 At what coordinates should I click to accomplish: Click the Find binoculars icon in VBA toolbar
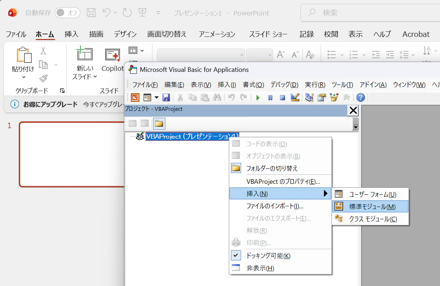click(x=217, y=97)
